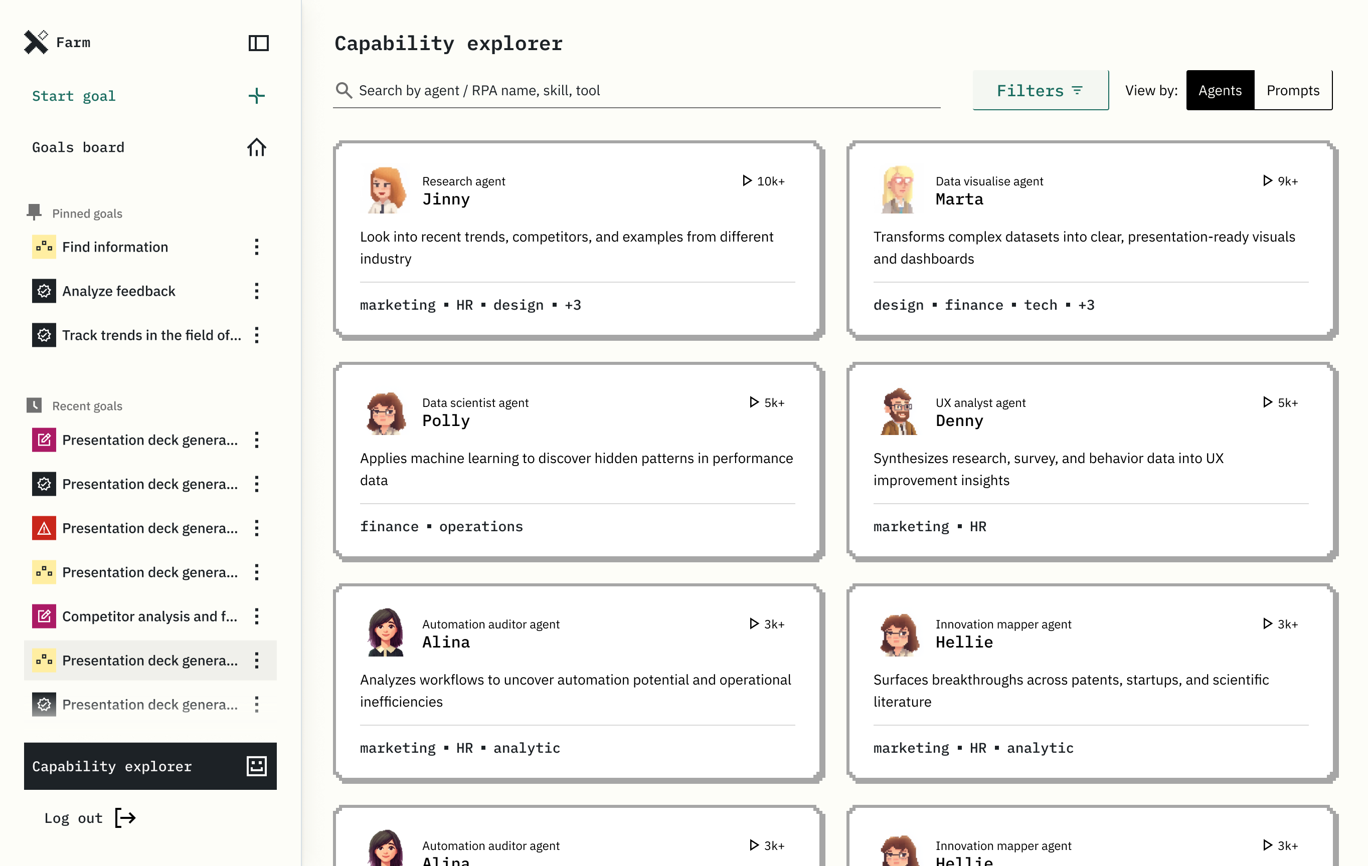Open the Polly data scientist agent name

445,420
